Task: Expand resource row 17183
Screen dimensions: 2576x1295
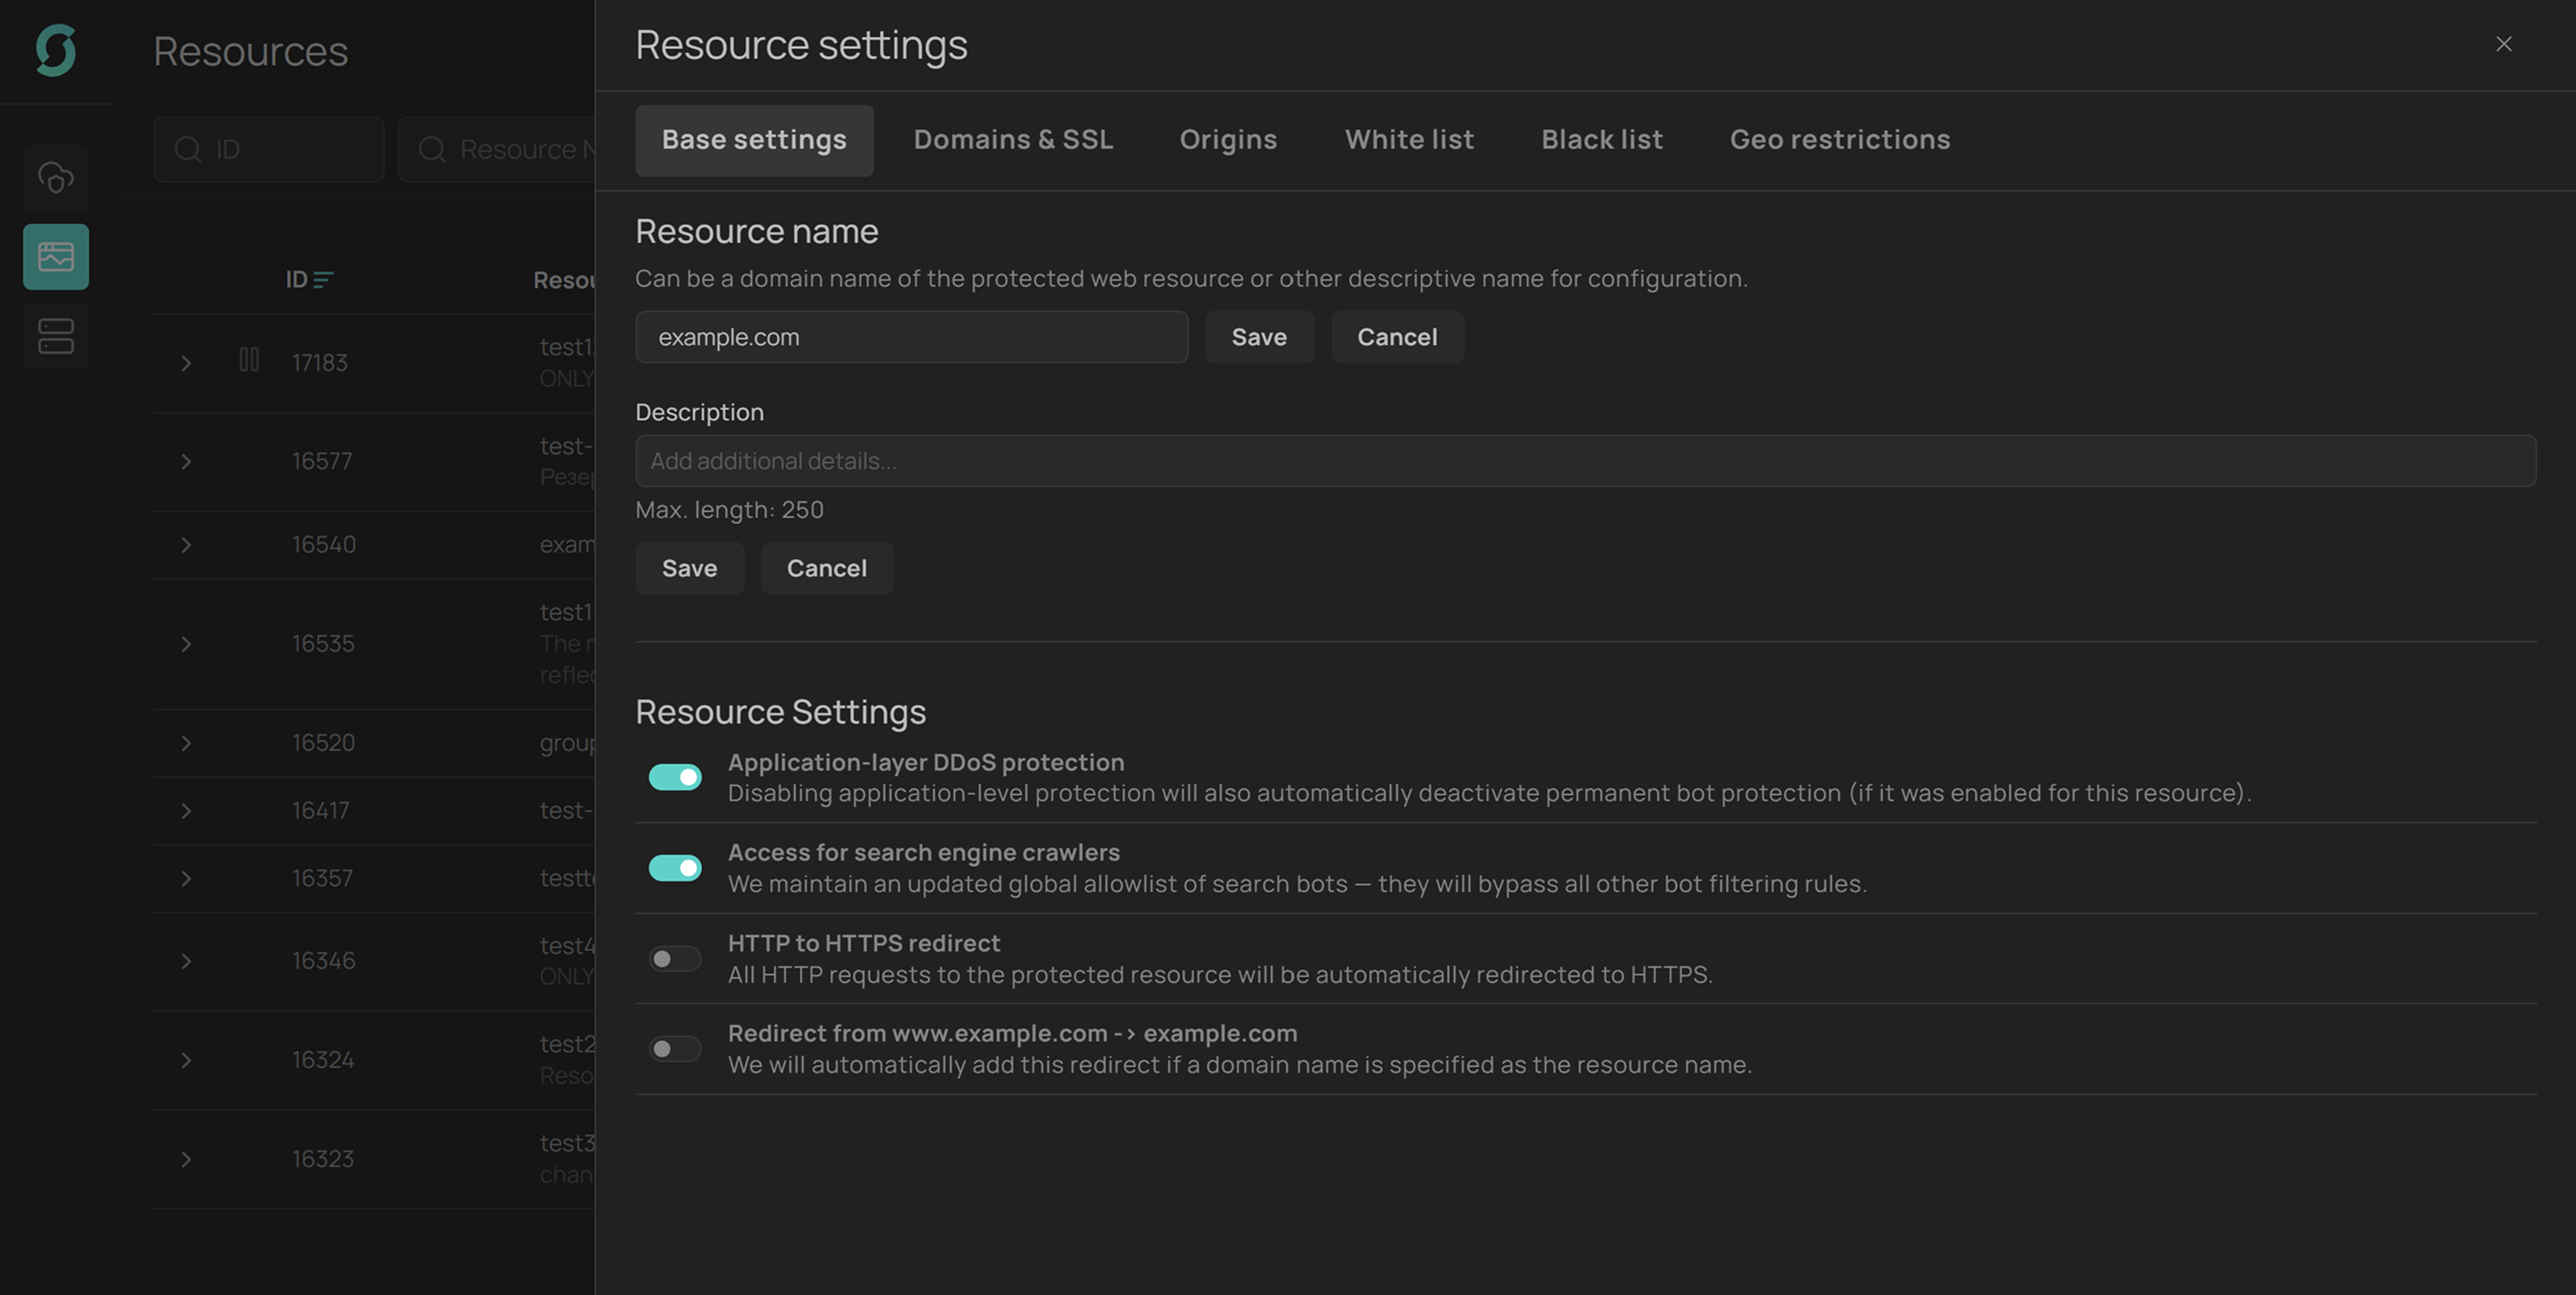Action: tap(186, 363)
